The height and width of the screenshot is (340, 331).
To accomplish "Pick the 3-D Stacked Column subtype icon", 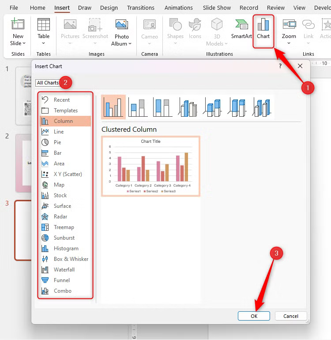I will coord(212,107).
